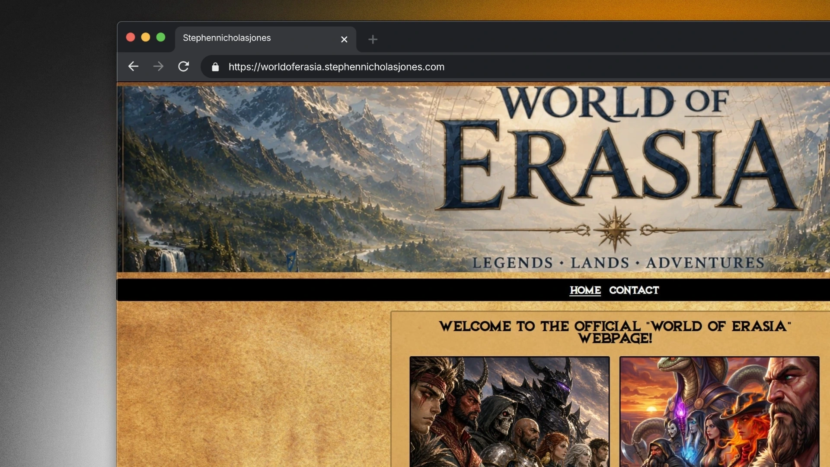Open the CONTACT navigation link

[x=634, y=290]
